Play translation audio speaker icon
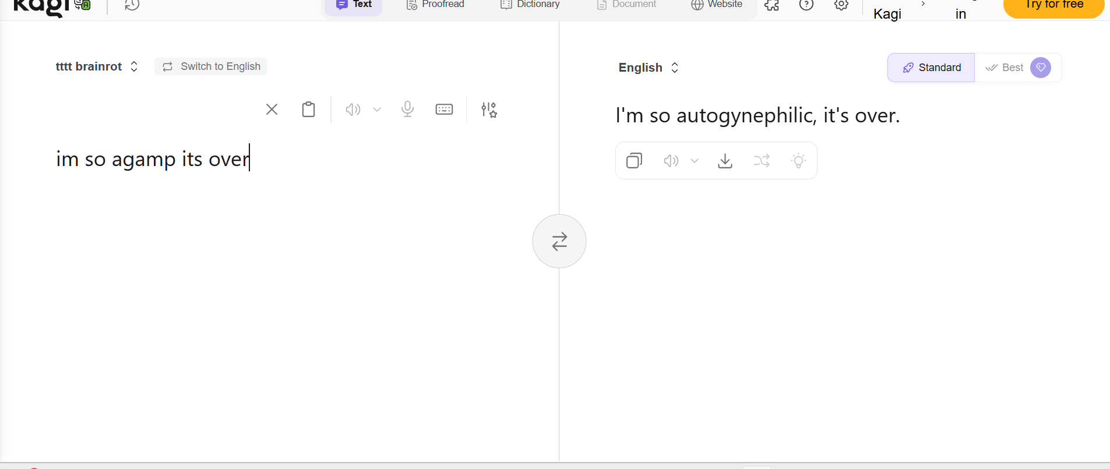1110x469 pixels. point(671,161)
